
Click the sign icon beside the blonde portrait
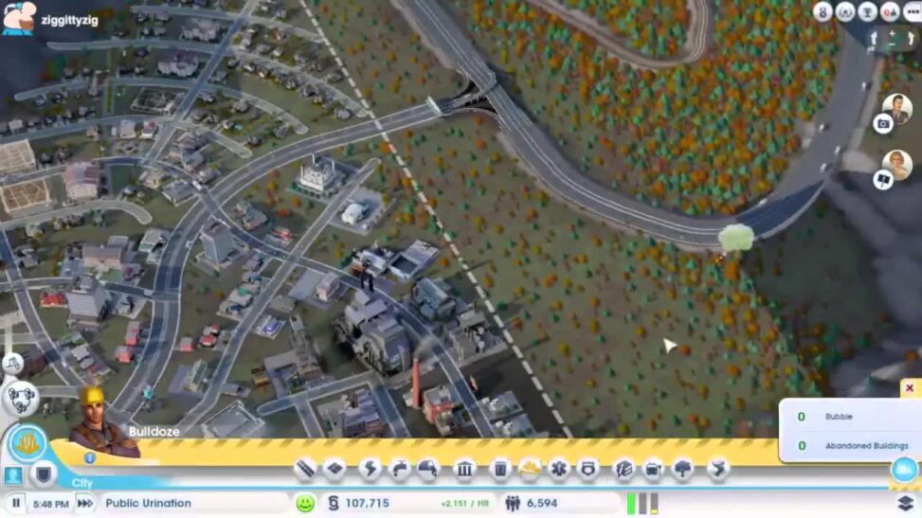[x=882, y=179]
